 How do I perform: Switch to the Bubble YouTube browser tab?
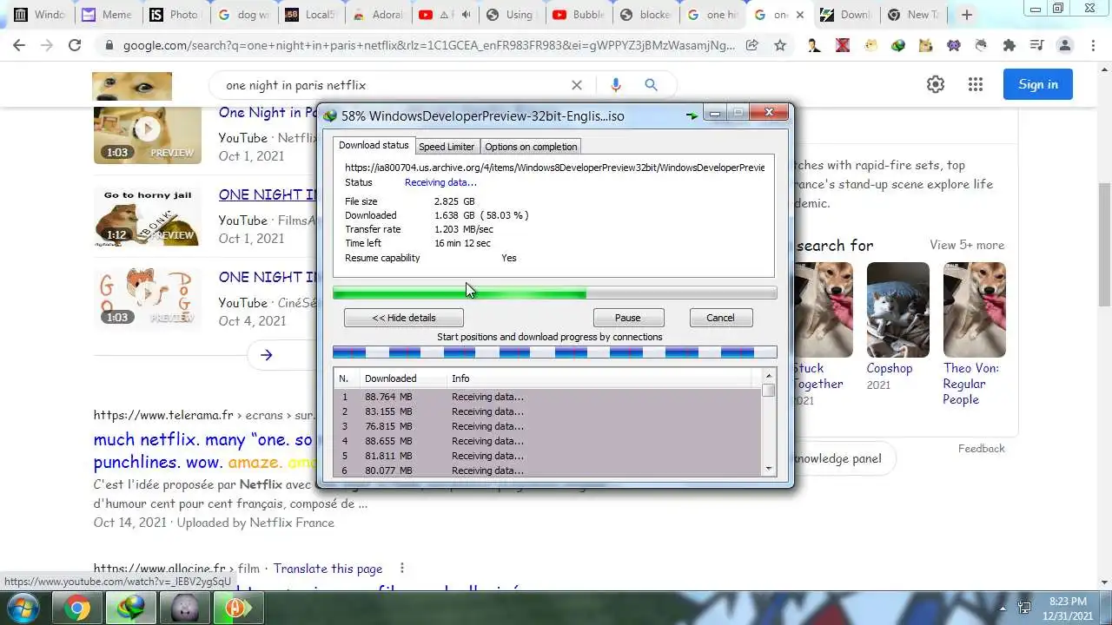(578, 15)
